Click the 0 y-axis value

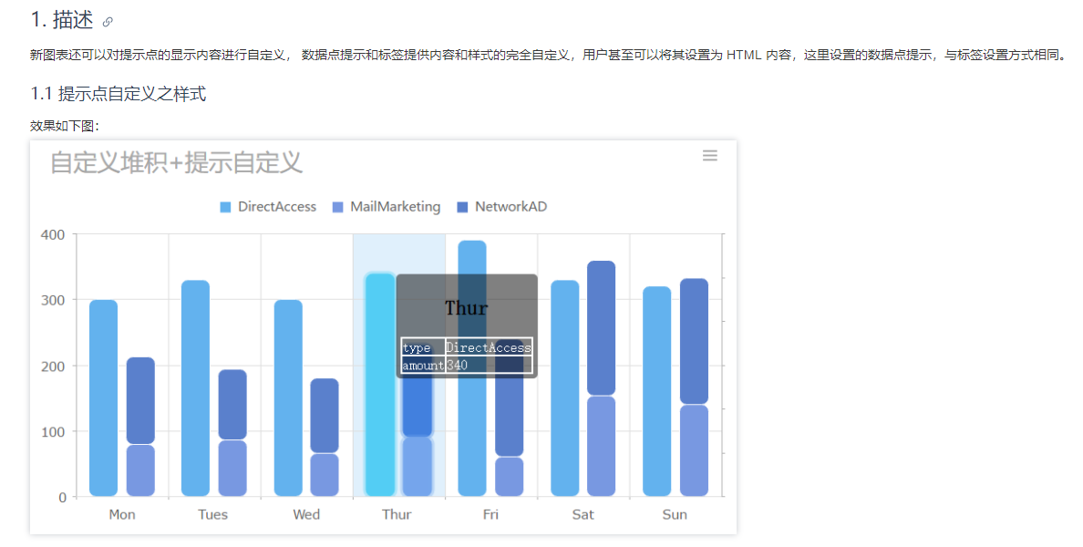click(x=62, y=497)
